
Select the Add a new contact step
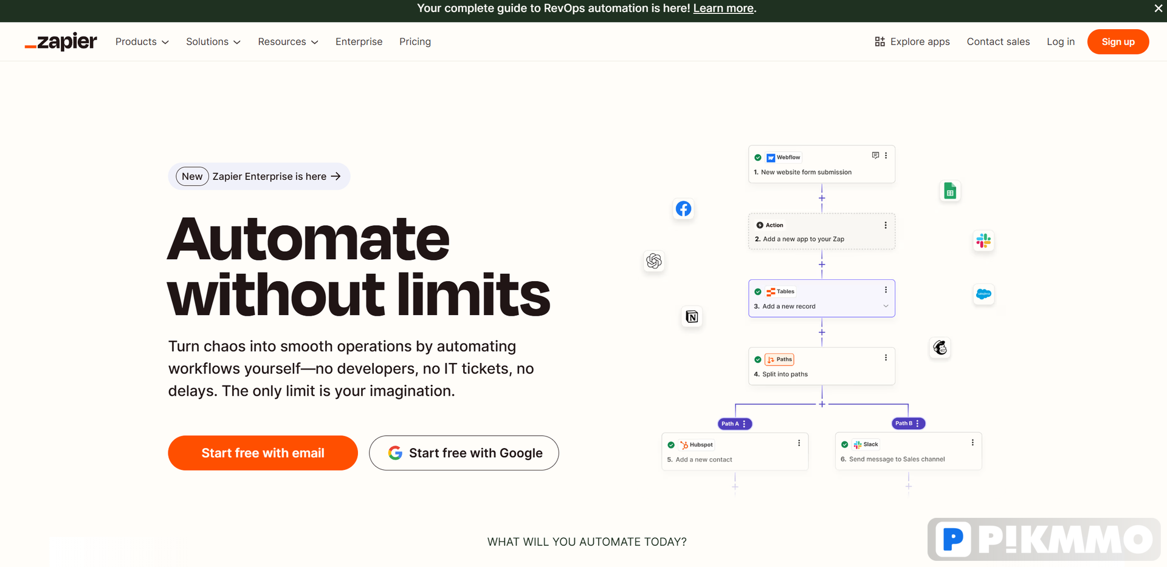click(x=735, y=451)
